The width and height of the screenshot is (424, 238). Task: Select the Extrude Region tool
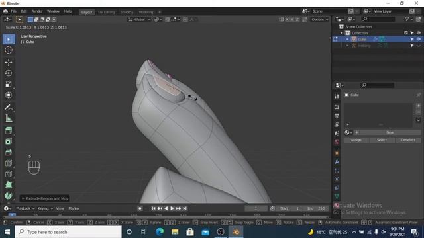(x=9, y=131)
